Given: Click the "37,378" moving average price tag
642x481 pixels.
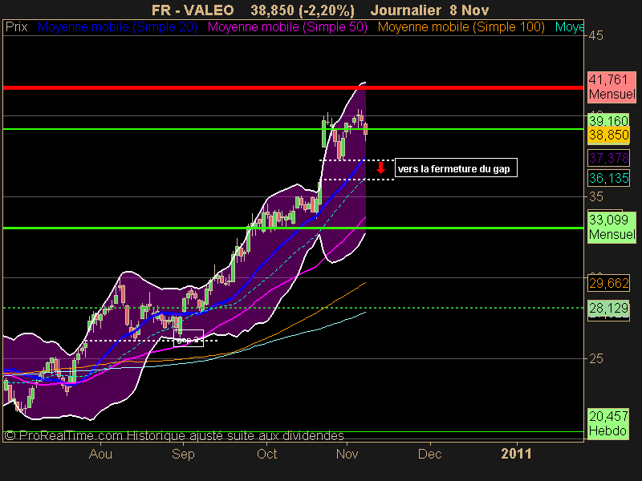Looking at the screenshot, I should coord(608,158).
